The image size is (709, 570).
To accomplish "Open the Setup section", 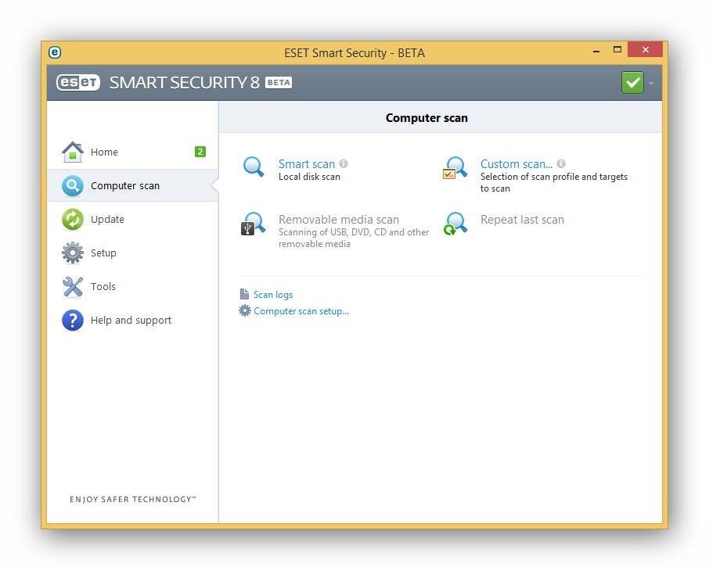I will point(132,253).
